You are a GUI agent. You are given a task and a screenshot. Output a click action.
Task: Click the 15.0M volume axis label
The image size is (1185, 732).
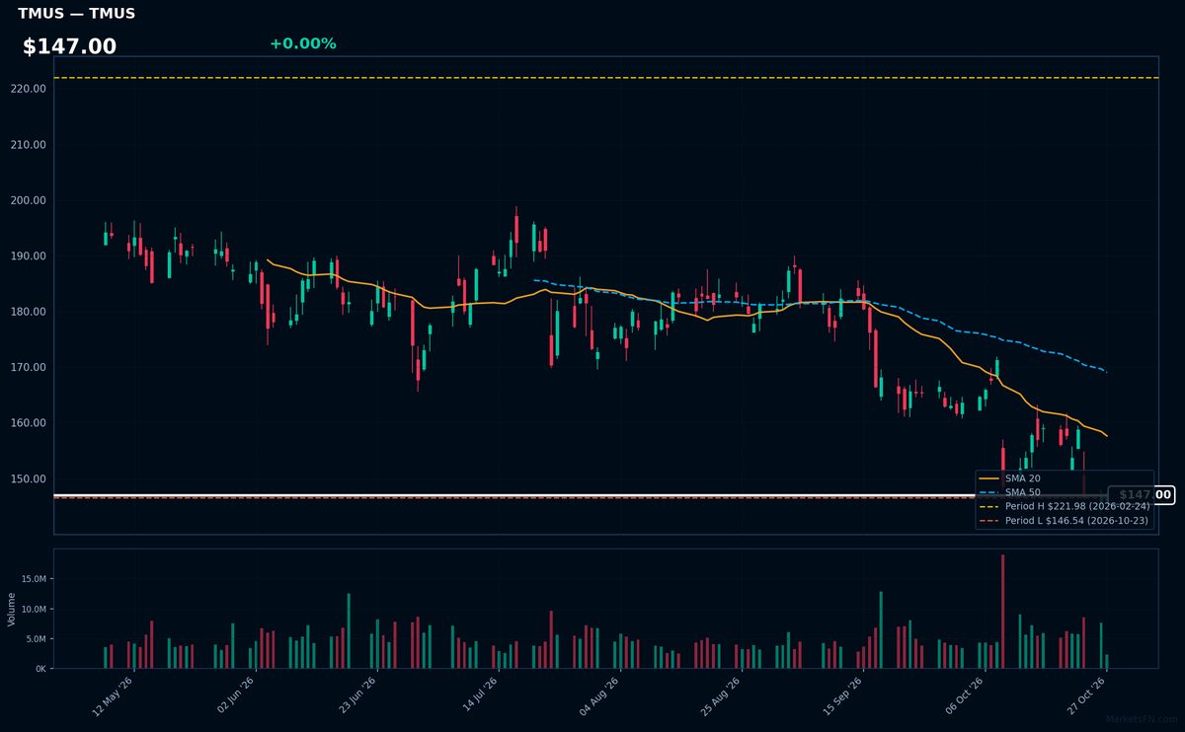click(34, 579)
